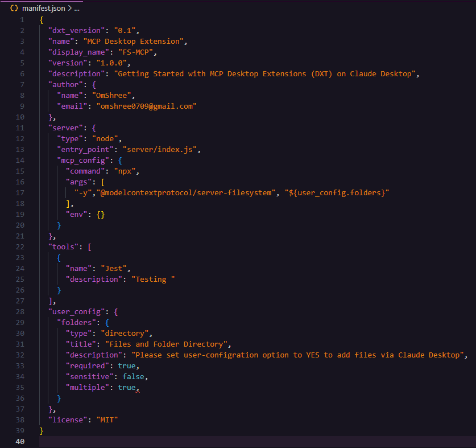Image resolution: width=476 pixels, height=448 pixels.
Task: Click the false value of "sensitive"
Action: (134, 377)
